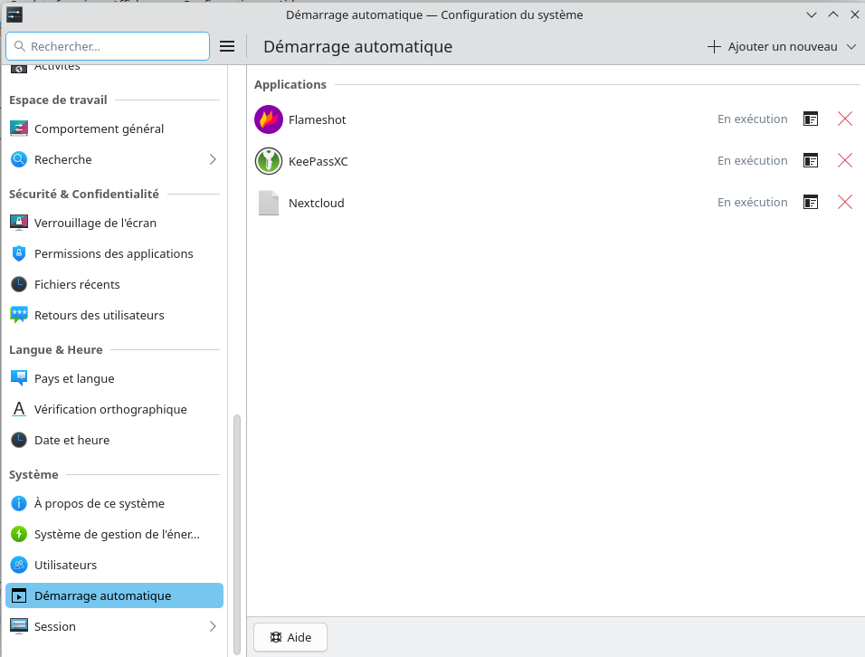Open Flameshot autostart properties icon
Image resolution: width=865 pixels, height=657 pixels.
pyautogui.click(x=811, y=119)
